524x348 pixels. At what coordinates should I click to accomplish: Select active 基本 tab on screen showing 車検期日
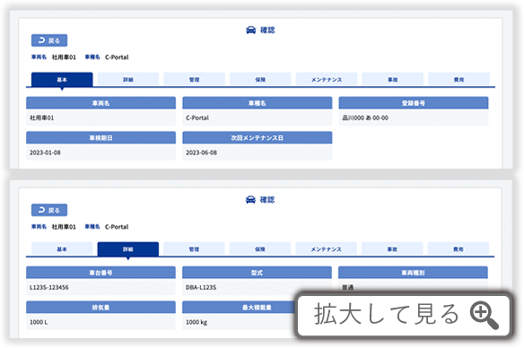coord(62,80)
